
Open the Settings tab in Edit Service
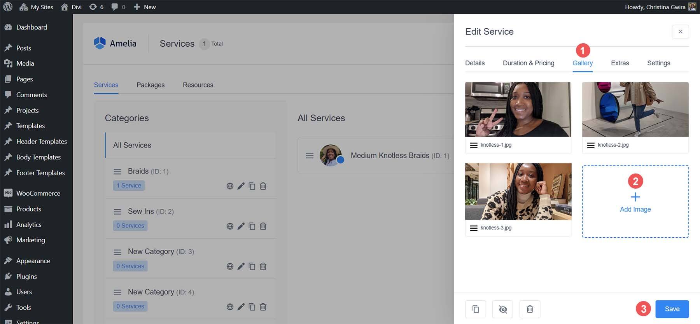pyautogui.click(x=659, y=63)
